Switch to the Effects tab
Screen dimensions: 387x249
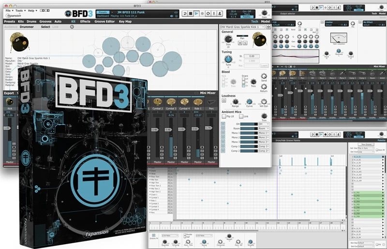(x=85, y=21)
